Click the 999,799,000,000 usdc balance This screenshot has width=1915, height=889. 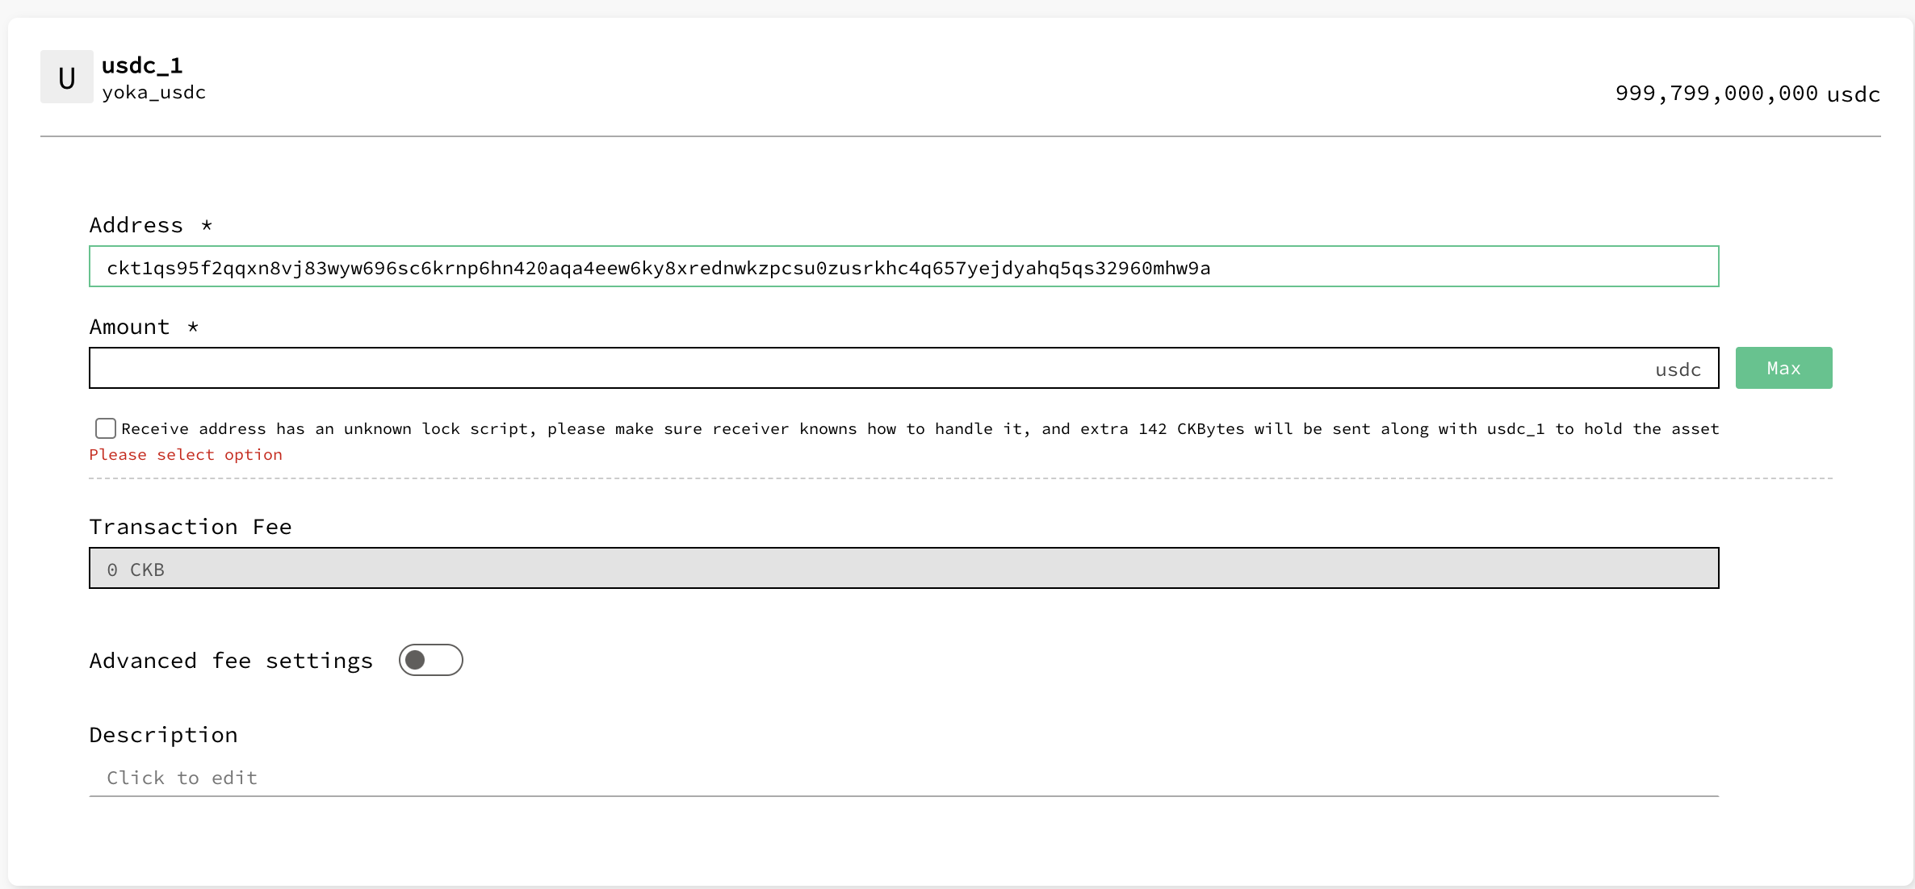pyautogui.click(x=1747, y=94)
